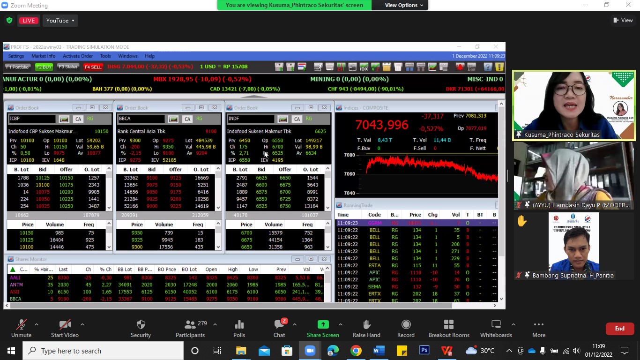This screenshot has height=360, width=640.
Task: Open chart icon in BBCA order book
Action: [x=173, y=119]
